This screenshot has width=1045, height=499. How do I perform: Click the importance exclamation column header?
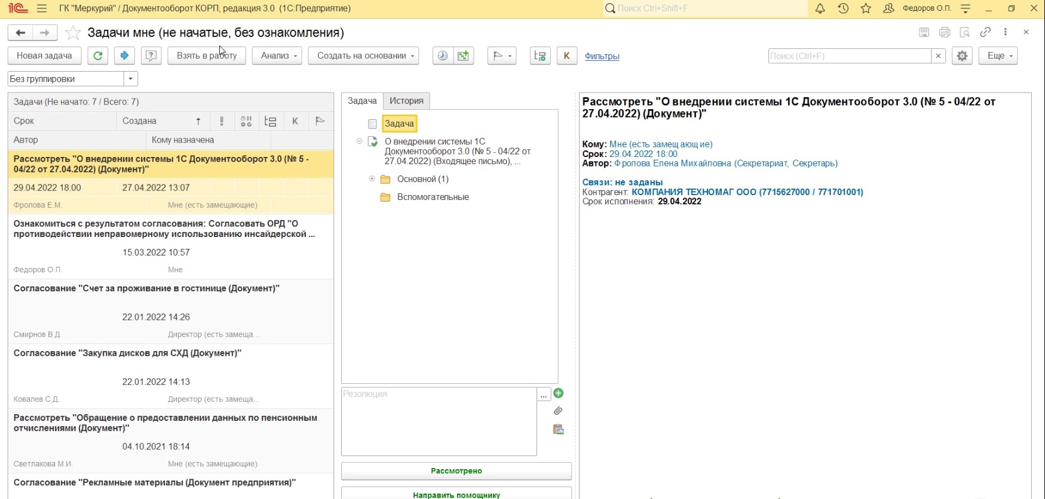click(222, 121)
